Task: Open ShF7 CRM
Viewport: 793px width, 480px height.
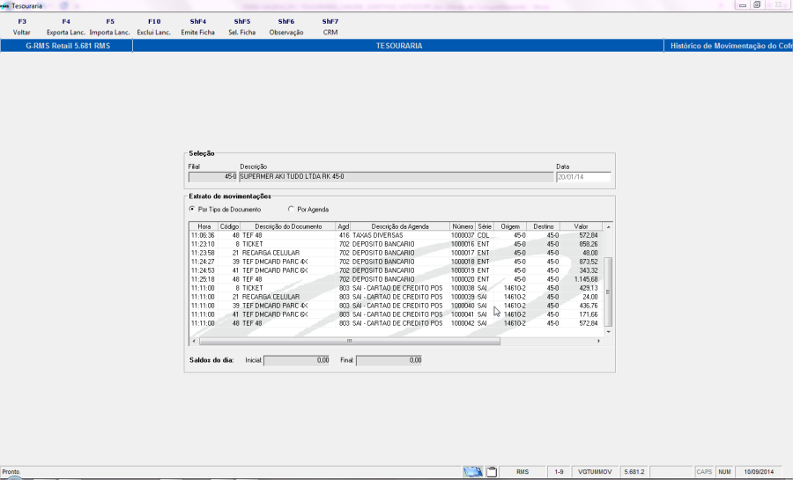Action: (330, 26)
